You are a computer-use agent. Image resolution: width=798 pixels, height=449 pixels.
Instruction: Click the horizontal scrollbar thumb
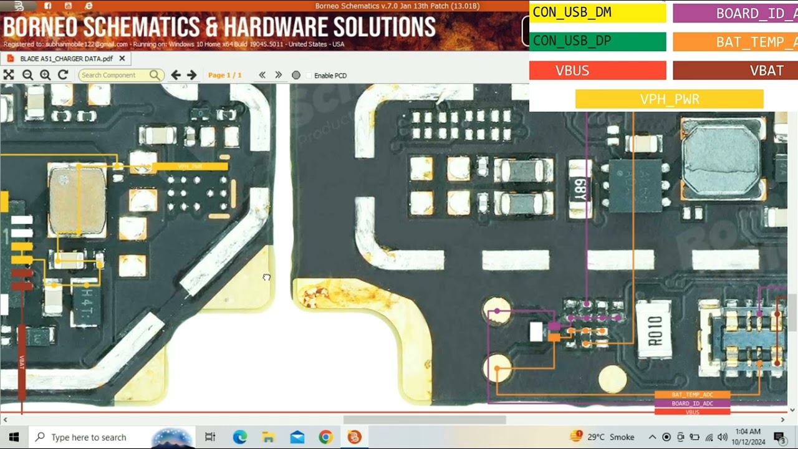(424, 420)
